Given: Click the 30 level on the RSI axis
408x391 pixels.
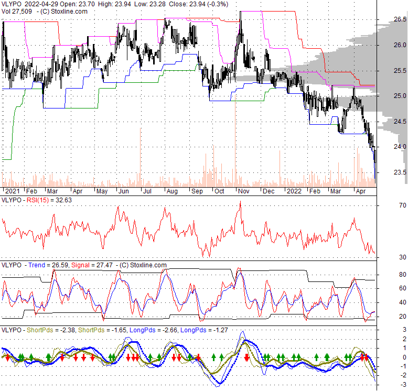Looking at the screenshot, I should (x=403, y=257).
